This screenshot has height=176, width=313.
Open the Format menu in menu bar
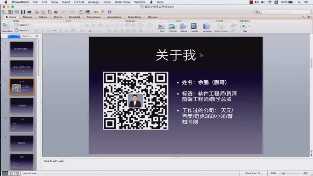click(79, 2)
